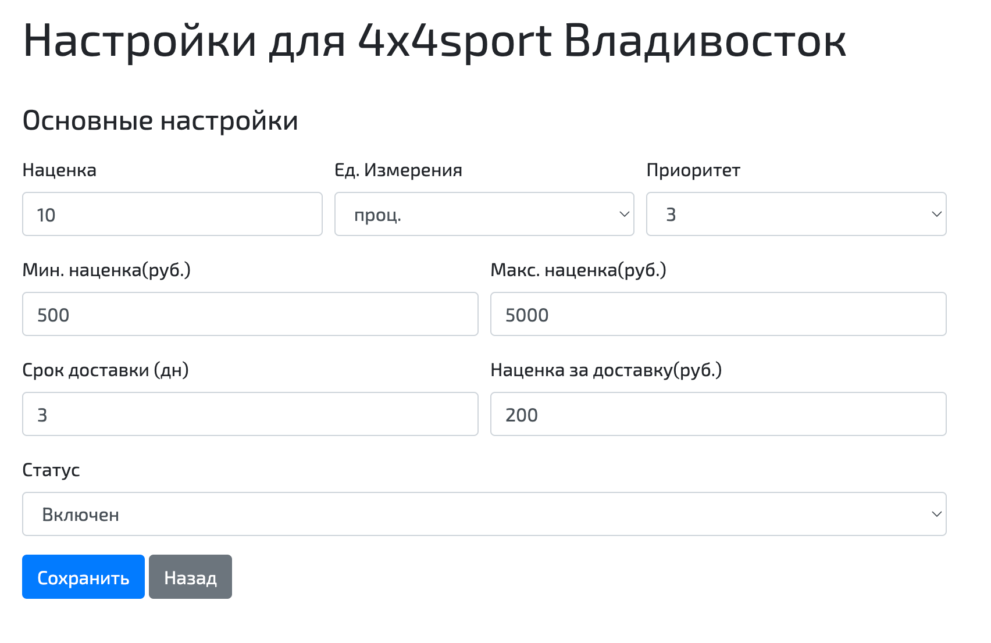Click the "Статус" label above the dropdown

coord(51,470)
